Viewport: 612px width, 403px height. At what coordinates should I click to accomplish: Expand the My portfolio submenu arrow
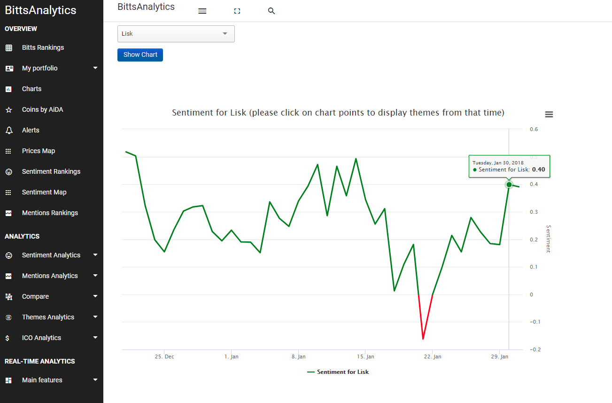(95, 68)
